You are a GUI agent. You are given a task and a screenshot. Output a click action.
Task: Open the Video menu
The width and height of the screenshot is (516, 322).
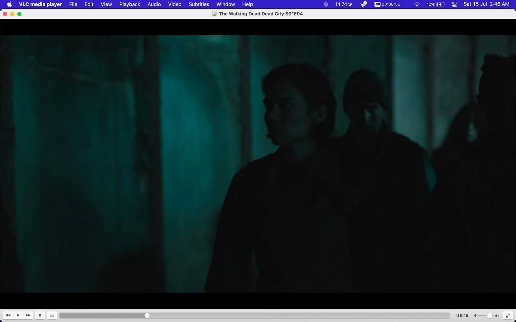pyautogui.click(x=175, y=4)
